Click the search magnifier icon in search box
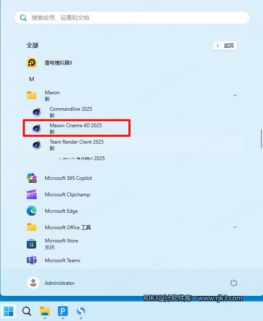 click(x=23, y=18)
